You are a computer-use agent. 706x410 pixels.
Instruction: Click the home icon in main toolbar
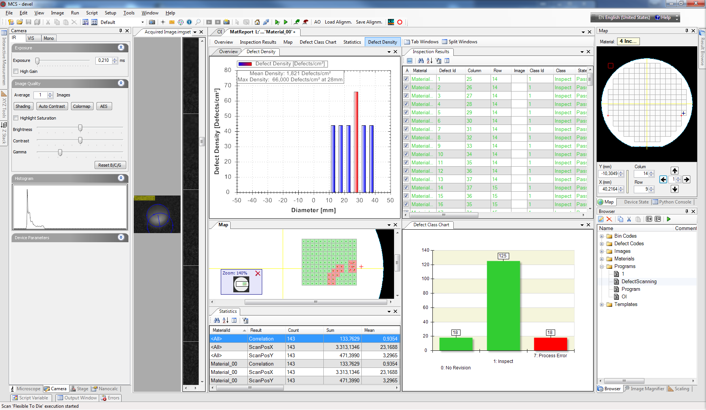[x=257, y=22]
